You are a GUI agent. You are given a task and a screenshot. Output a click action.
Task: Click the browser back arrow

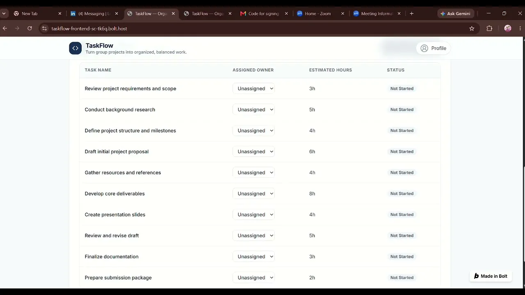click(x=5, y=28)
